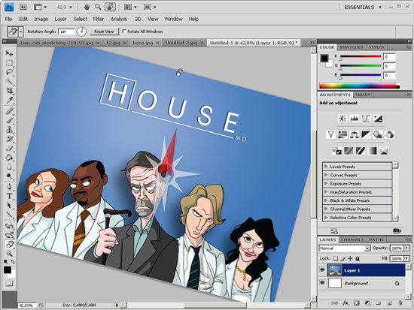Select the Rectangular Marquee tool
This screenshot has height=310, width=414.
[x=10, y=63]
